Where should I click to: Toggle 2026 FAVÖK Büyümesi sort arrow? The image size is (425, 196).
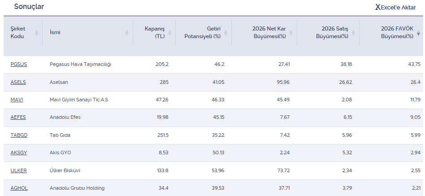[418, 33]
